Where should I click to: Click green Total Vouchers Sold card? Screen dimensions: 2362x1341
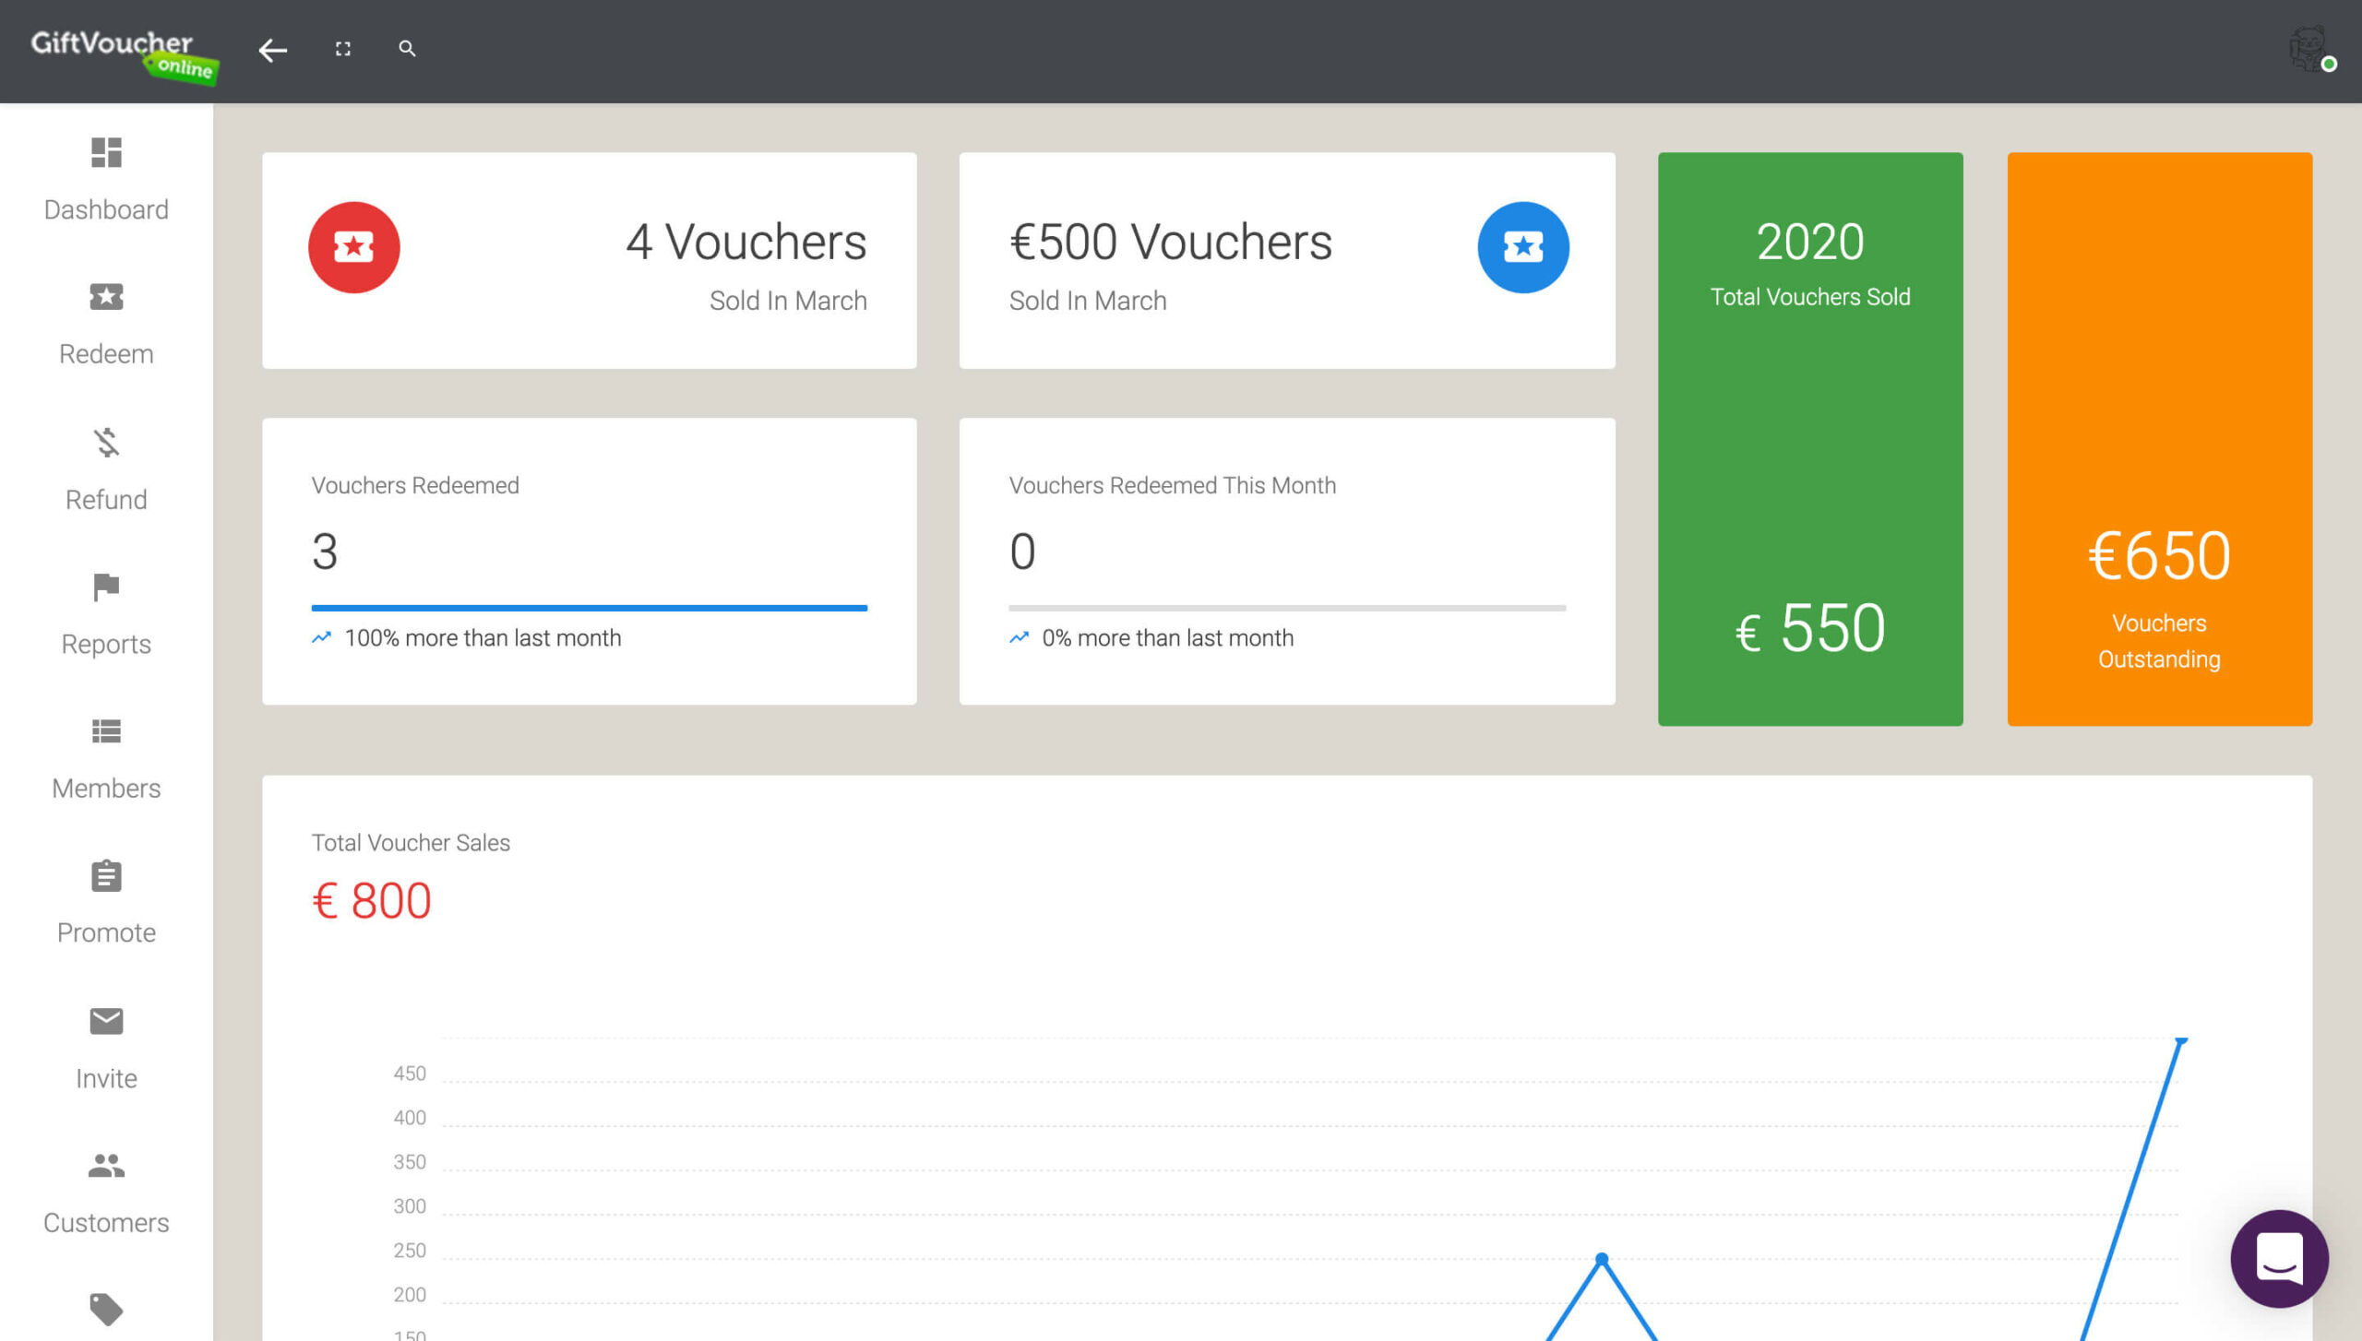coord(1810,439)
